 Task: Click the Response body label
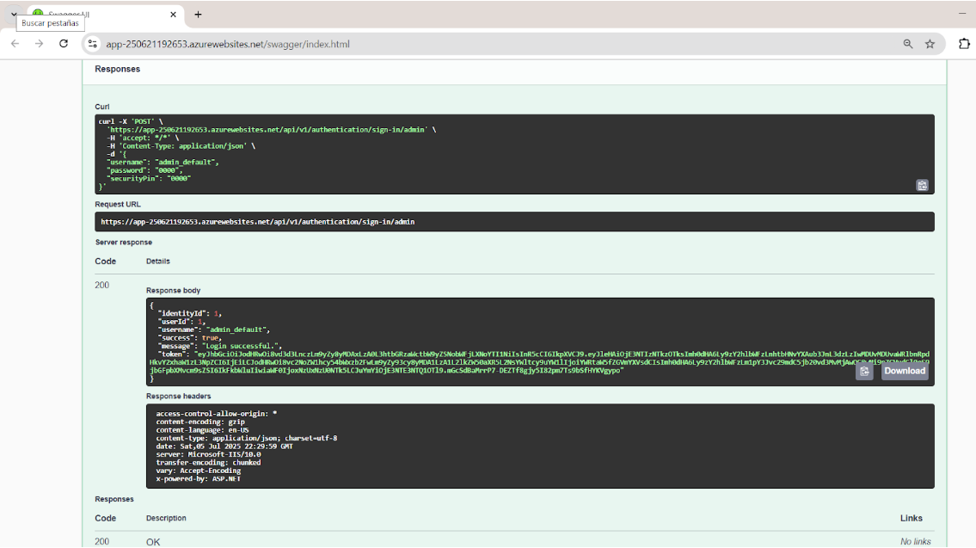pyautogui.click(x=173, y=290)
